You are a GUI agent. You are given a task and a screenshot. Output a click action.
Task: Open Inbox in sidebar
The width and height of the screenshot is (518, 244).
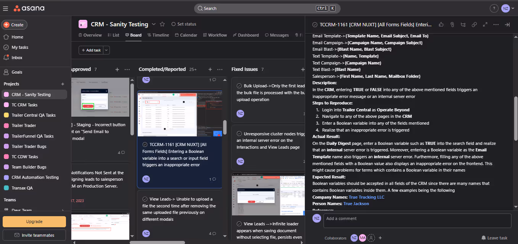click(x=17, y=58)
